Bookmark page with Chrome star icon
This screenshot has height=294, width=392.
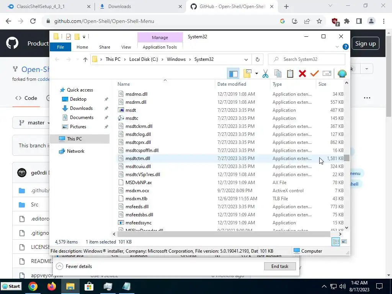click(x=319, y=21)
